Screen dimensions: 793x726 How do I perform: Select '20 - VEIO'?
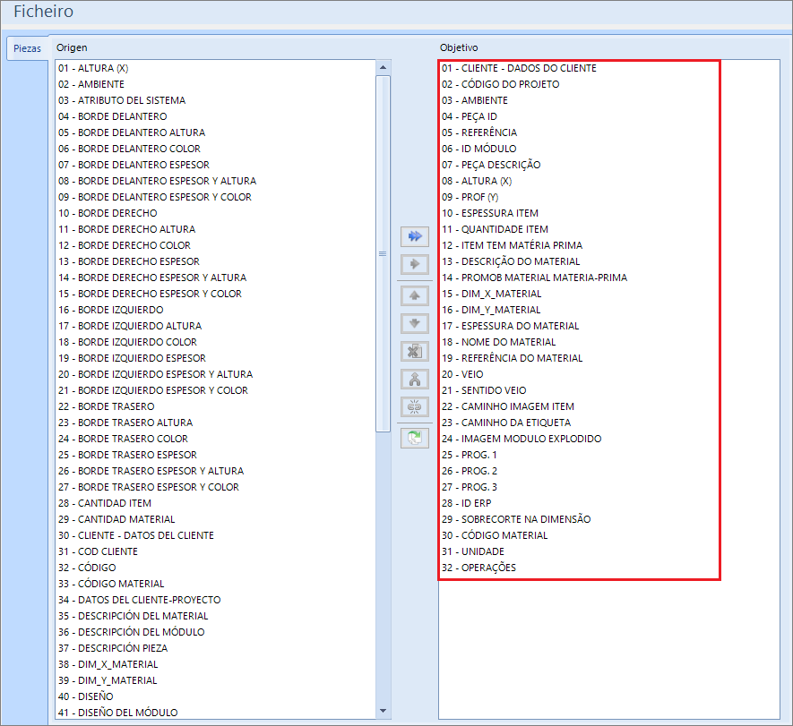pyautogui.click(x=462, y=374)
